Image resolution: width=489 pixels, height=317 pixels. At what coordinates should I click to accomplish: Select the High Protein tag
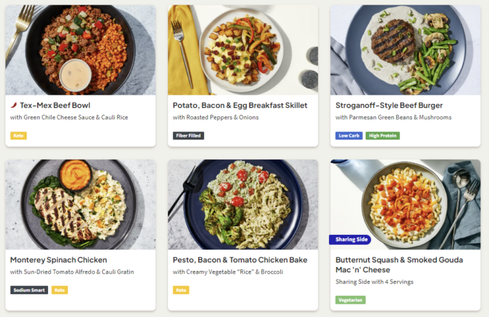[x=382, y=135]
